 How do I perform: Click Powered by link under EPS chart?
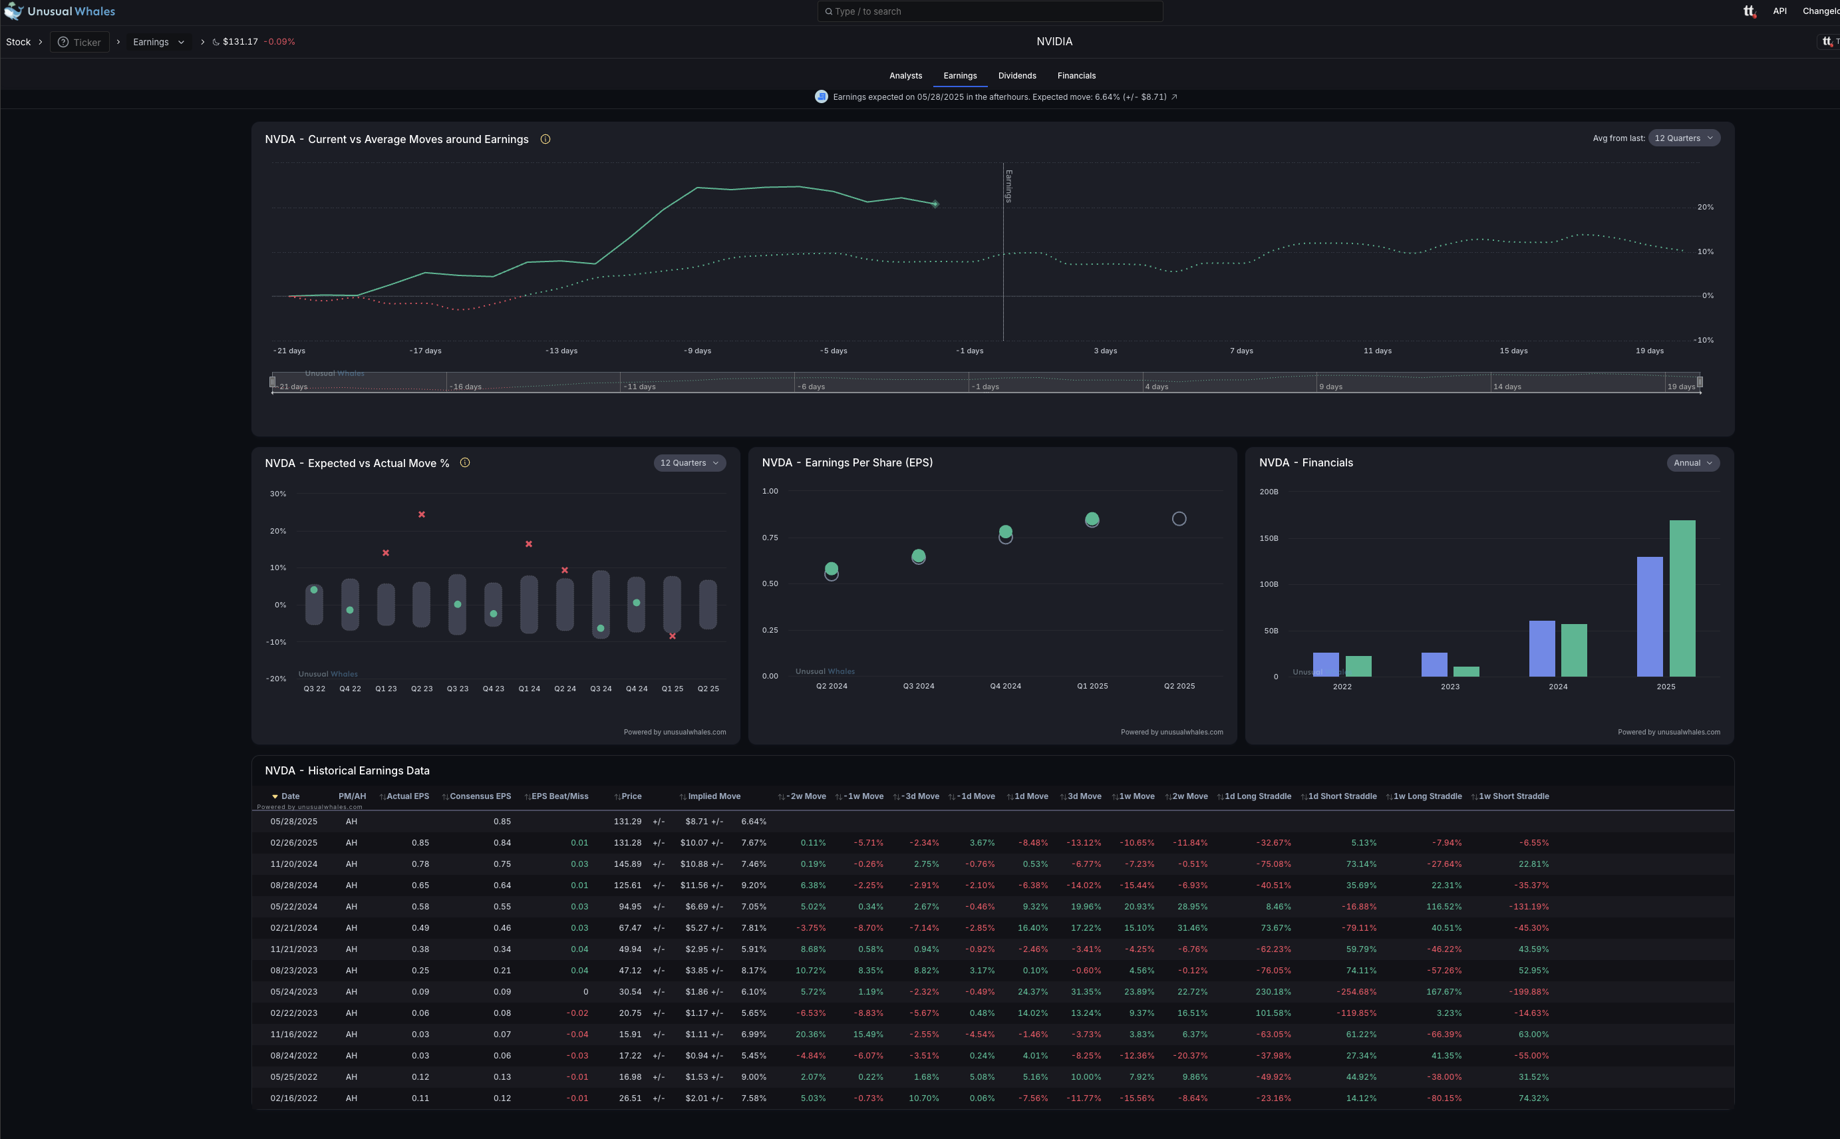pos(1171,731)
